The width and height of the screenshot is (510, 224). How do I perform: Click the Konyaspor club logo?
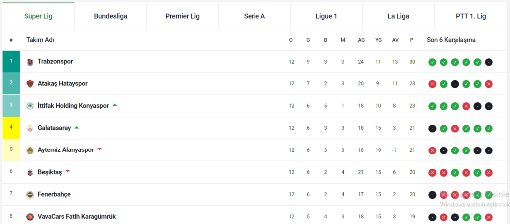point(30,106)
